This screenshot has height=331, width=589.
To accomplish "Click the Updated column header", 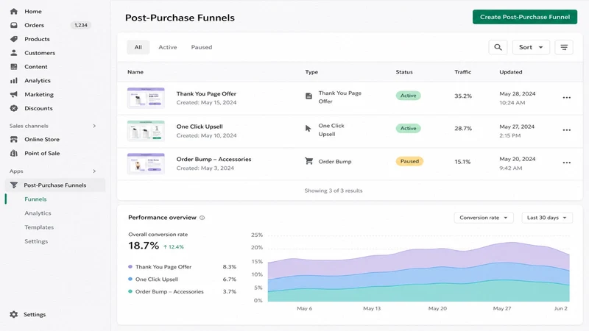I will coord(510,72).
